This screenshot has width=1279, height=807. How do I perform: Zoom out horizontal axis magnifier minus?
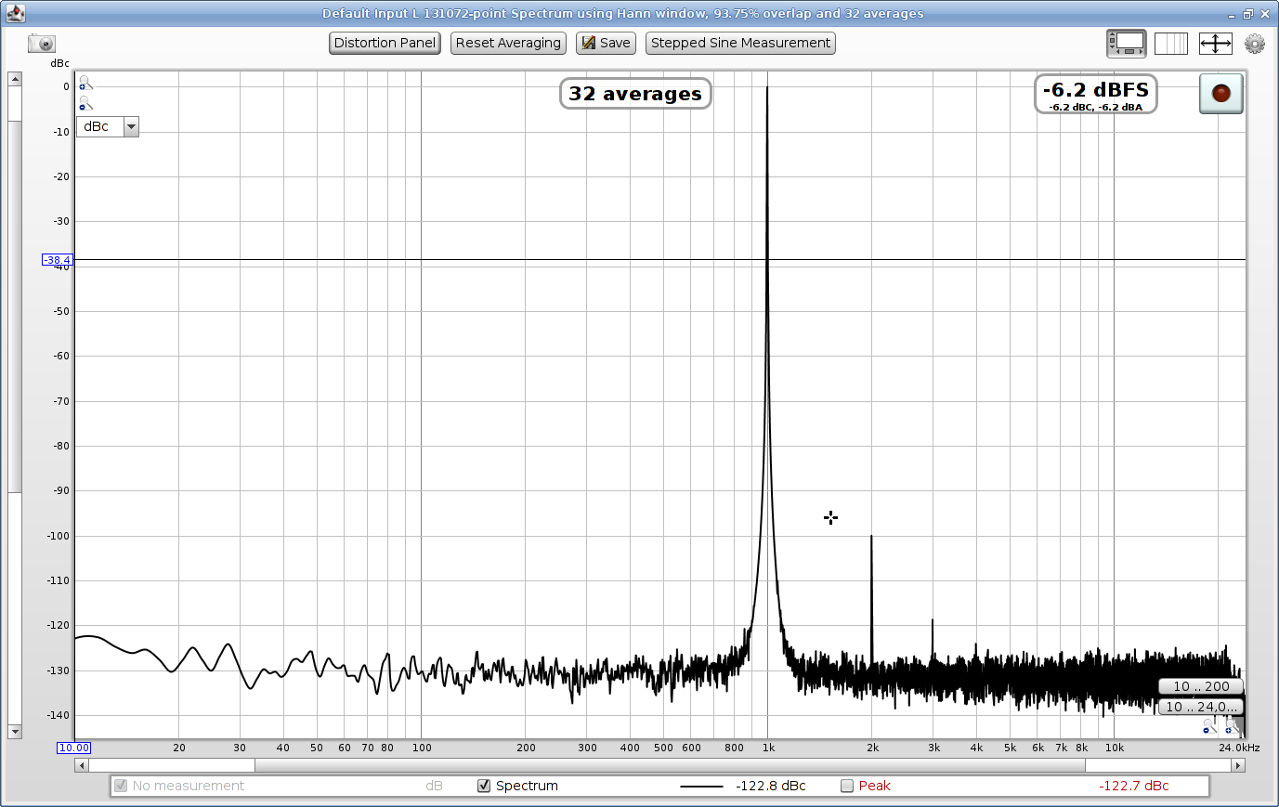pyautogui.click(x=1209, y=727)
